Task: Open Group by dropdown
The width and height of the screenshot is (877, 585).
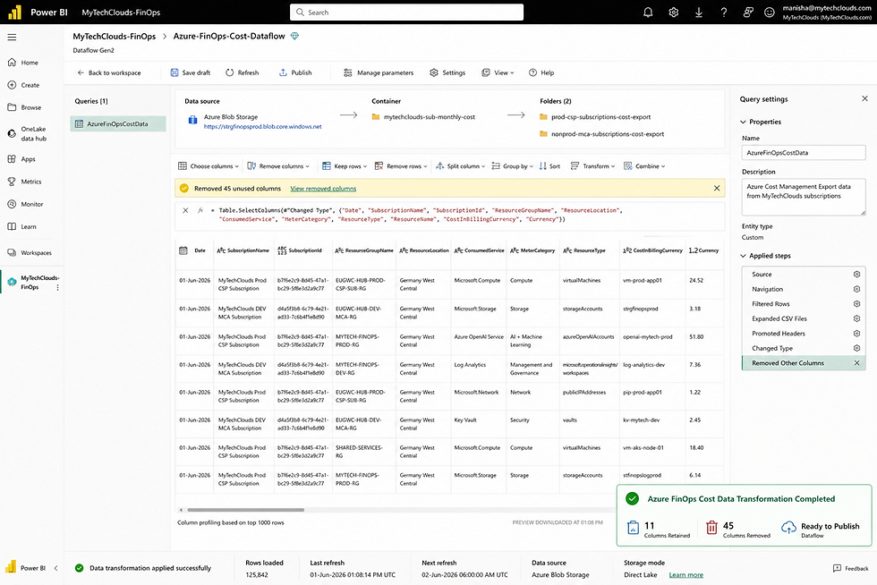Action: 512,166
